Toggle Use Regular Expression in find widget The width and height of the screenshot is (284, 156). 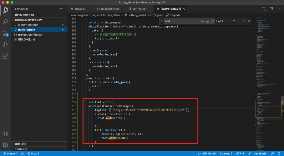click(x=212, y=21)
